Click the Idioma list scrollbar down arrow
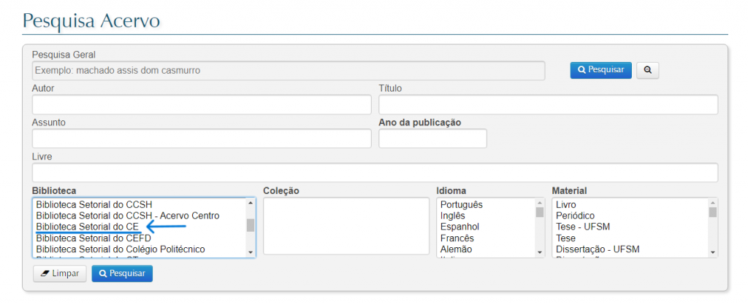 pos(540,252)
